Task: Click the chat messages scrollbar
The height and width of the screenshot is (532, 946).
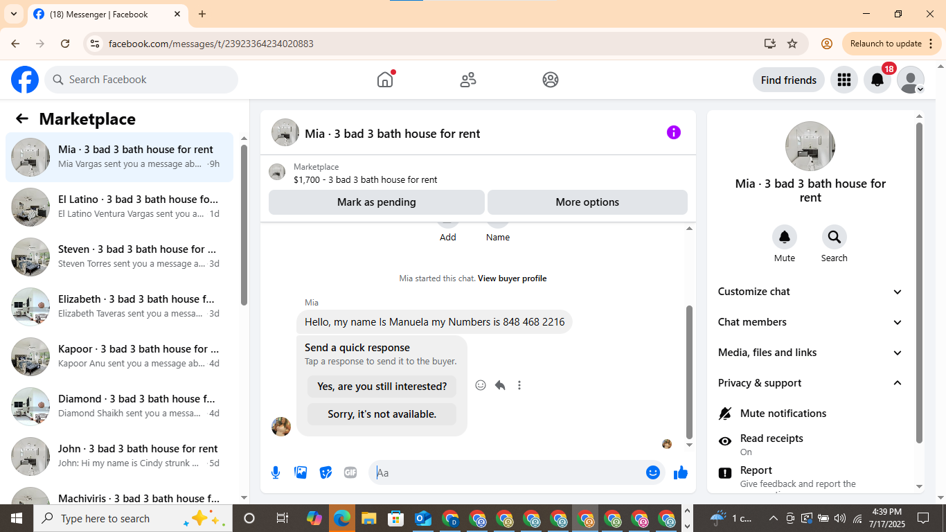Action: pos(689,371)
